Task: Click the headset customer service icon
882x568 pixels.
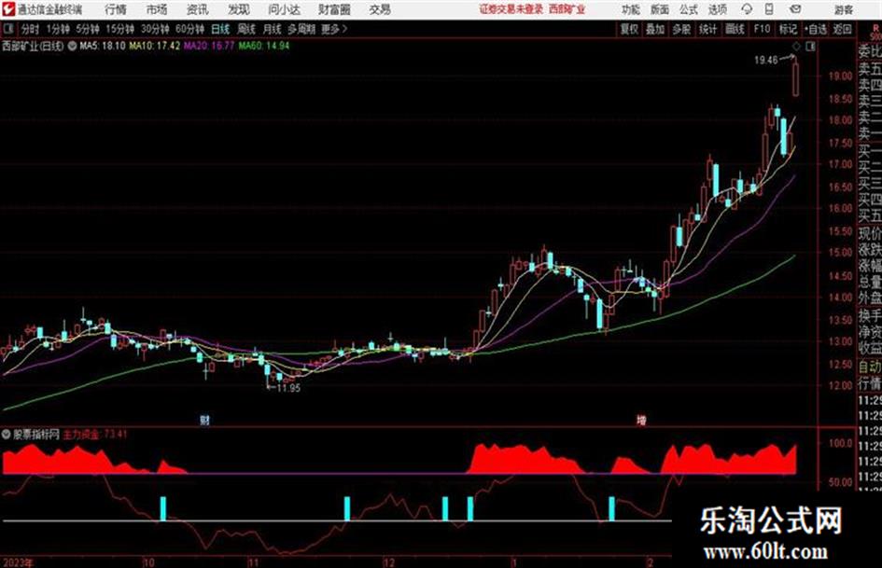Action: (747, 9)
